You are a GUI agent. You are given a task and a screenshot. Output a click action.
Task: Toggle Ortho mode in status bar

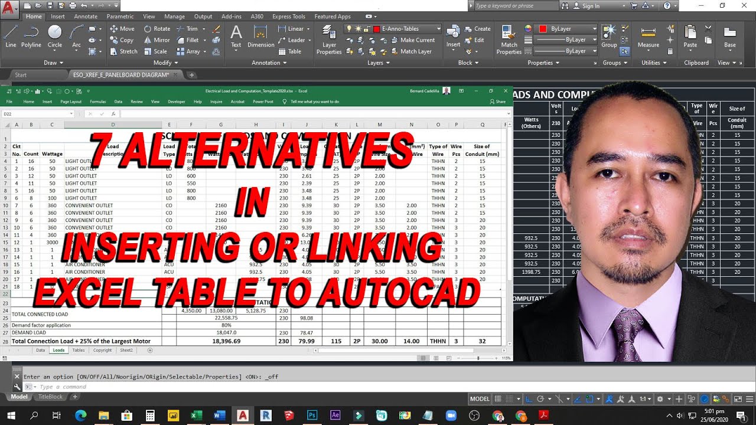[x=530, y=399]
